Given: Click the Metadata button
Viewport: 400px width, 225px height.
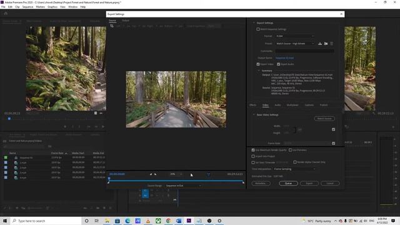Looking at the screenshot, I should [261, 183].
